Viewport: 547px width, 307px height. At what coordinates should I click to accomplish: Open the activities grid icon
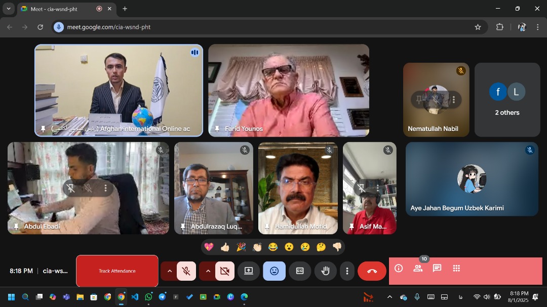pyautogui.click(x=456, y=269)
